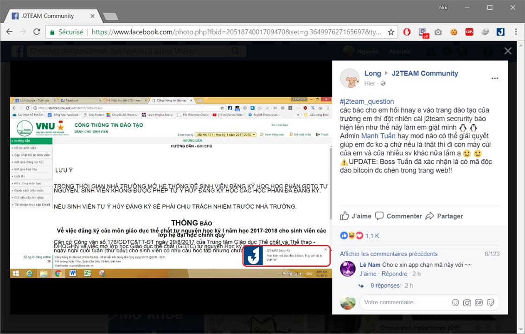This screenshot has height=334, width=525.
Task: Open a new tab button
Action: pyautogui.click(x=110, y=16)
